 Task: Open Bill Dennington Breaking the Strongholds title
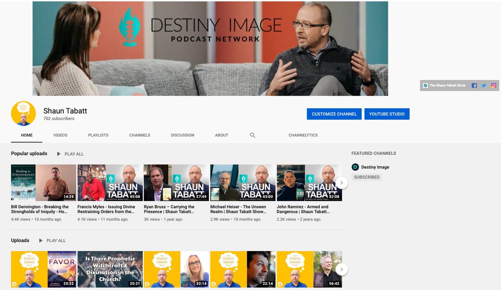[x=40, y=209]
